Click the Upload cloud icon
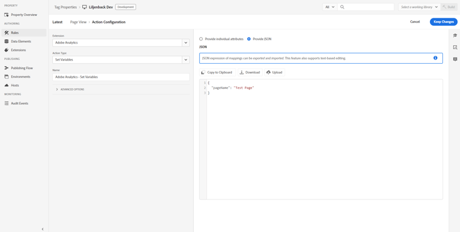 pyautogui.click(x=269, y=72)
